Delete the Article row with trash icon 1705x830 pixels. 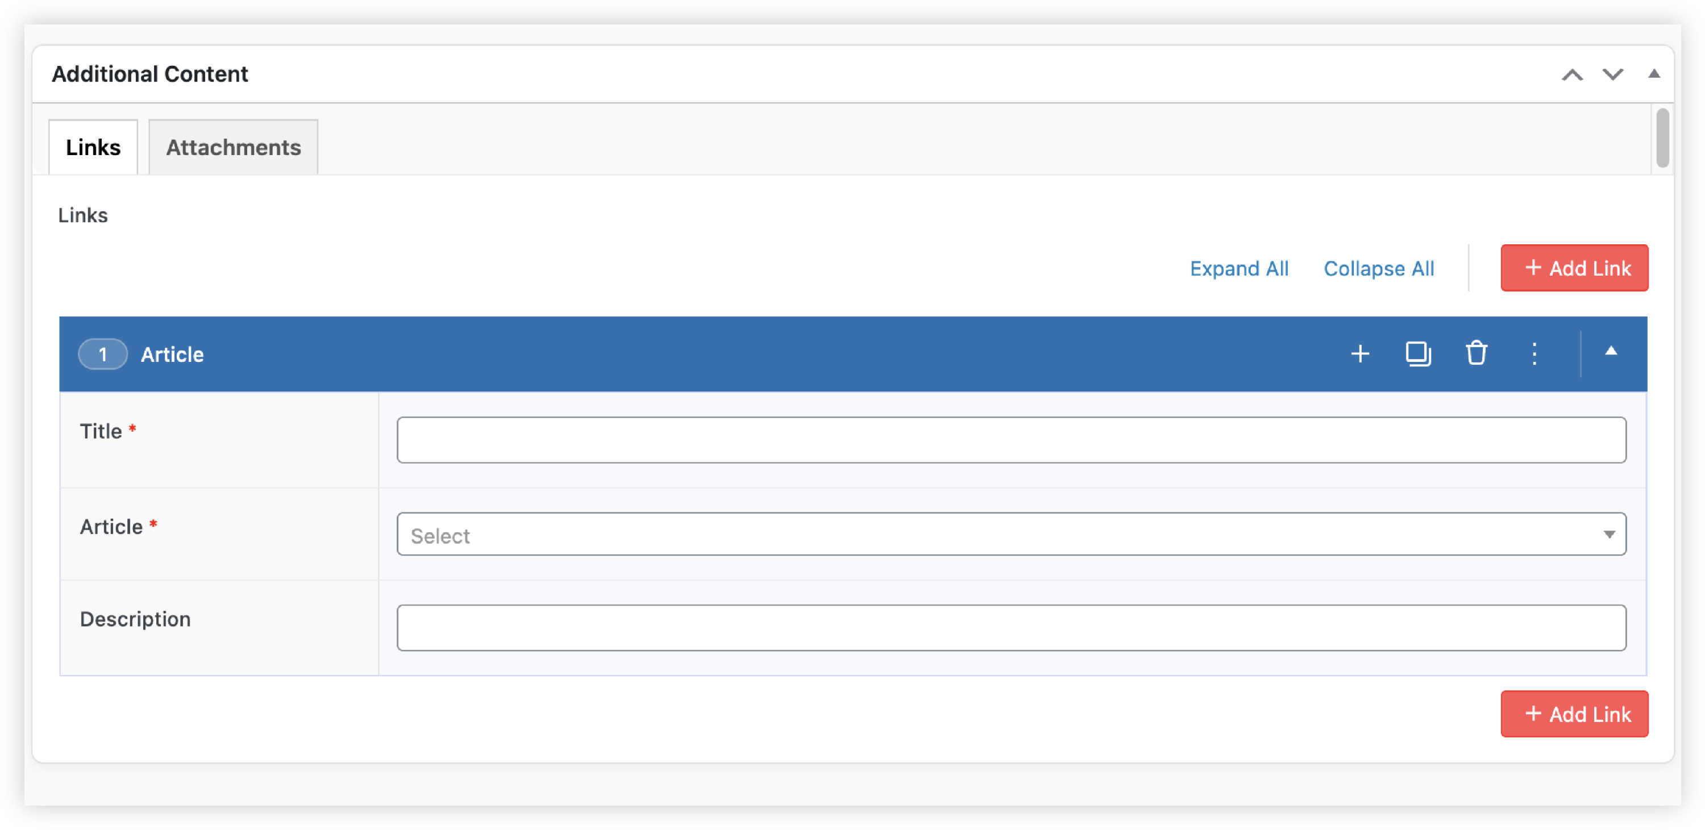pyautogui.click(x=1476, y=353)
